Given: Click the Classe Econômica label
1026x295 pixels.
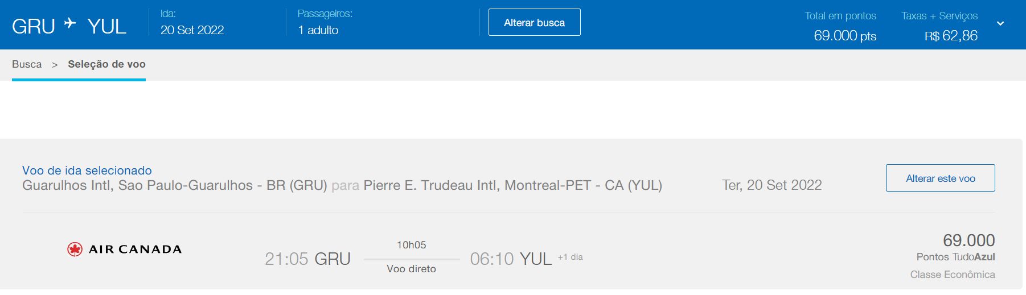Looking at the screenshot, I should click(x=952, y=275).
